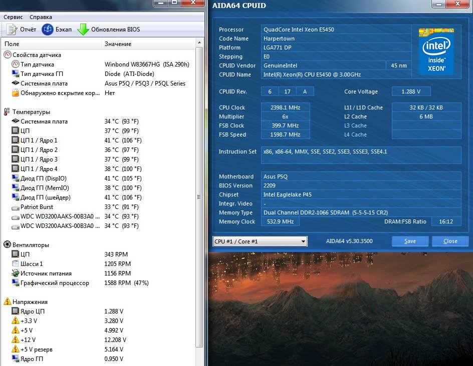Select the ЦП 1 / Ядро 2 row
This screenshot has width=473, height=366.
pos(98,149)
